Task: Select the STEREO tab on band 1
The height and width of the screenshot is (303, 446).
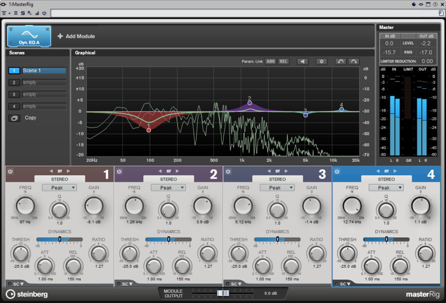Action: [60, 179]
